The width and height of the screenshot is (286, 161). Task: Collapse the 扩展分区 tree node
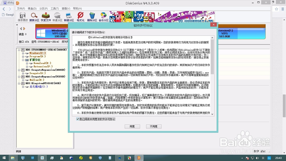(x=23, y=60)
